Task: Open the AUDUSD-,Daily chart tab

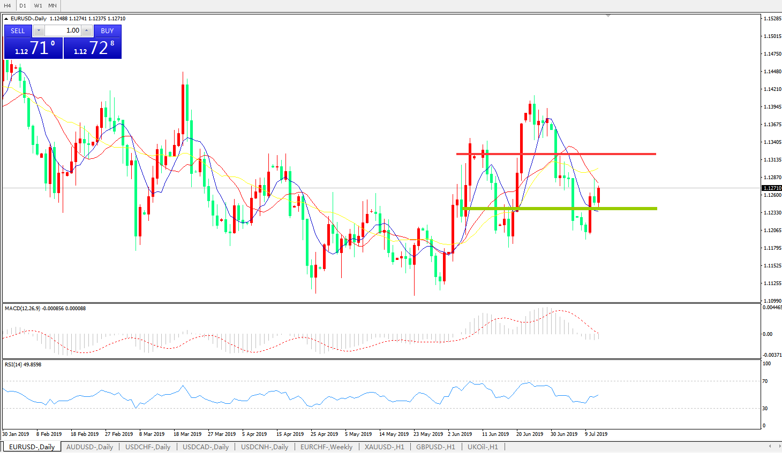Action: click(89, 447)
